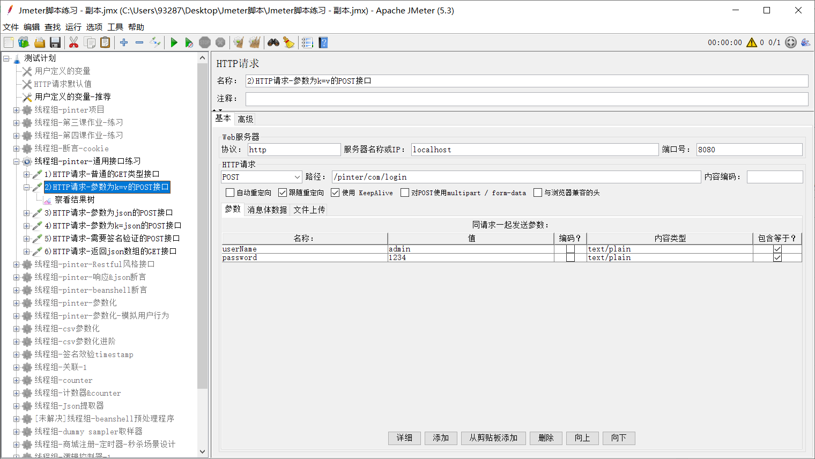
Task: Click the Paste clipboard icon
Action: (x=105, y=42)
